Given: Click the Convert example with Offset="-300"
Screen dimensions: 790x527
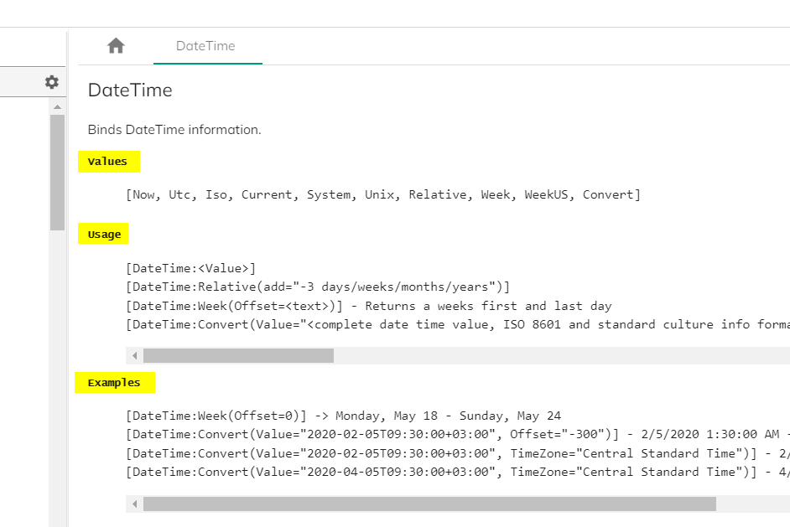Looking at the screenshot, I should click(x=458, y=434).
